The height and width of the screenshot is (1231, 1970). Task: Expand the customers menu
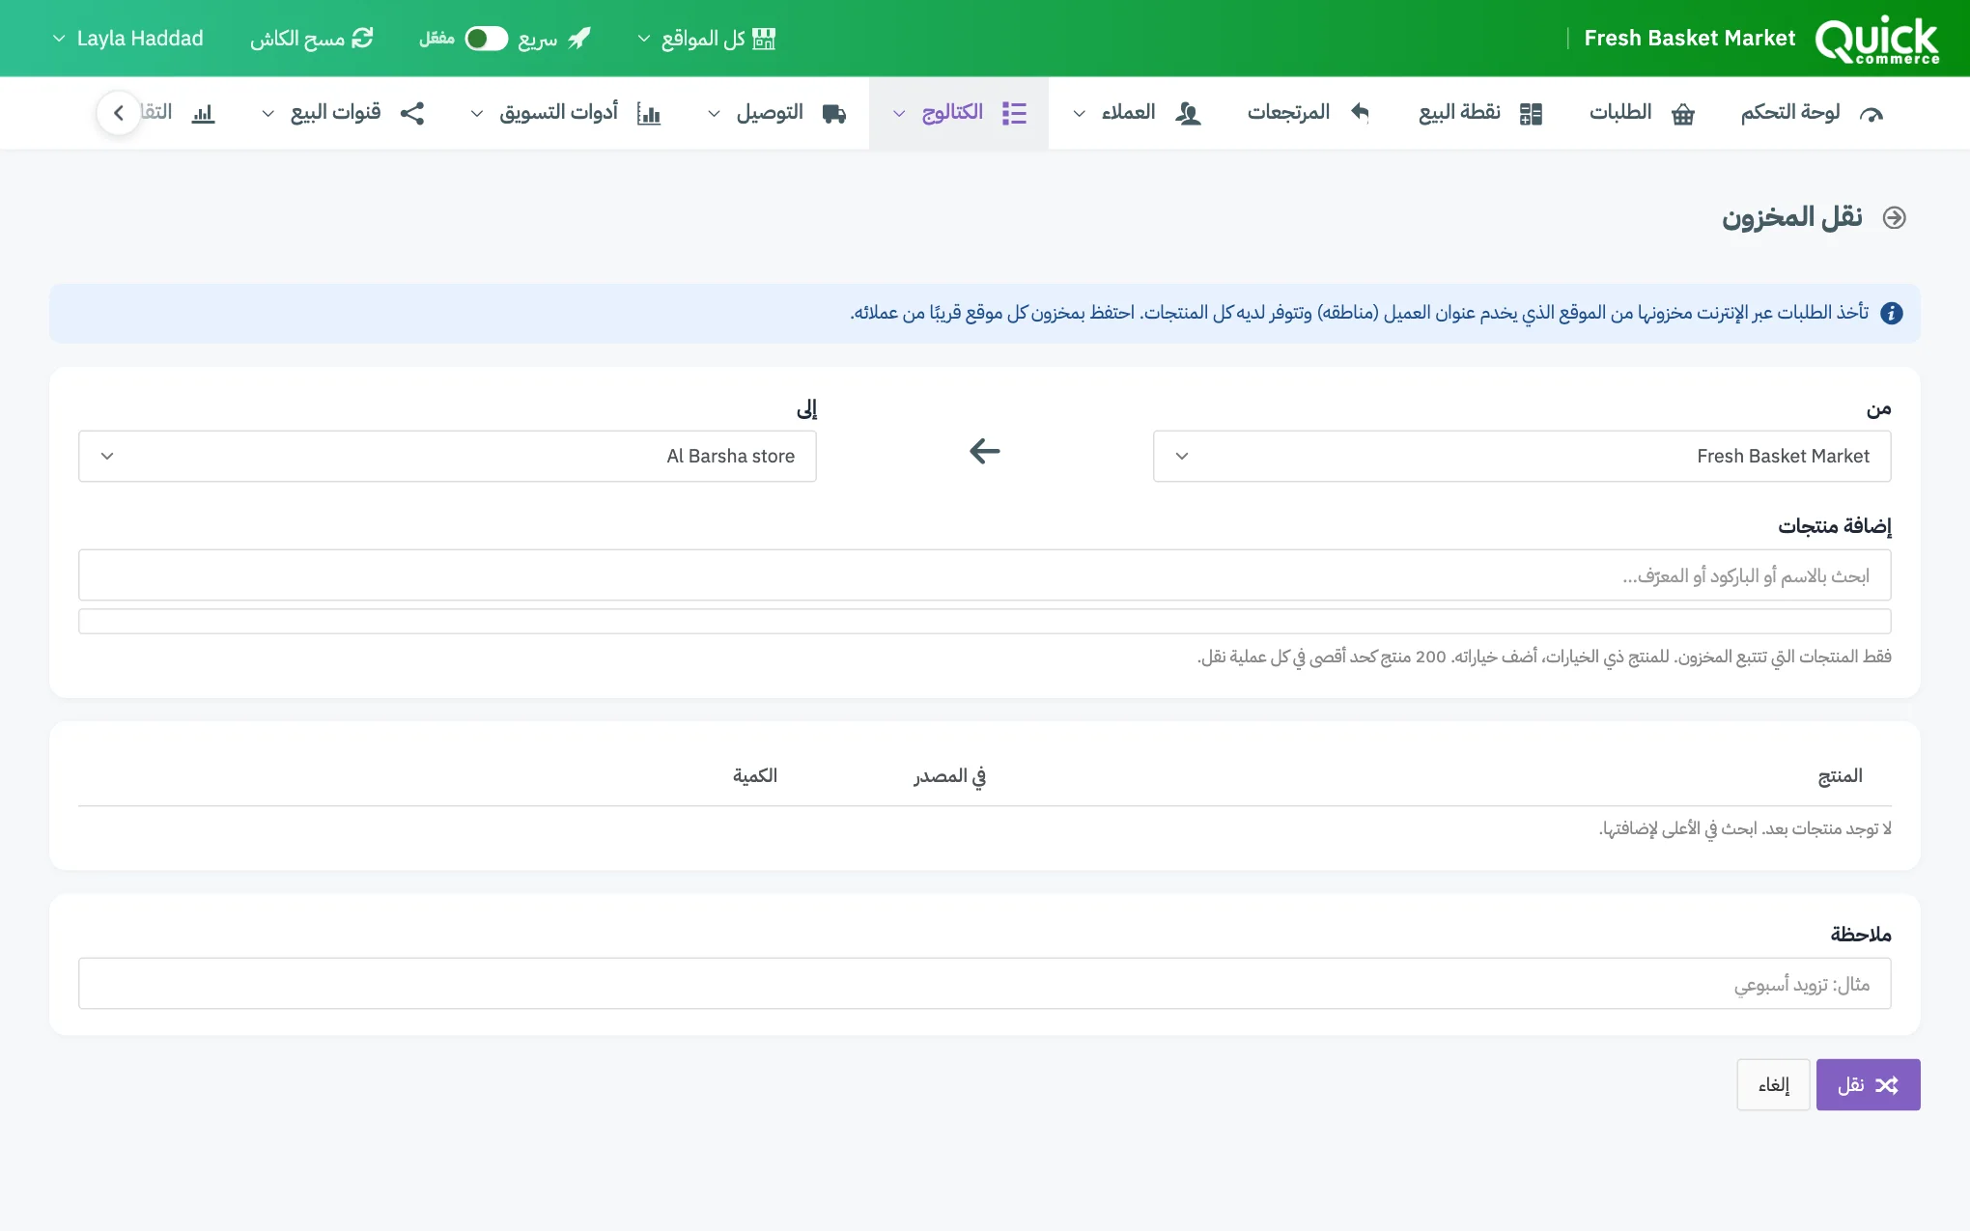pyautogui.click(x=1137, y=113)
